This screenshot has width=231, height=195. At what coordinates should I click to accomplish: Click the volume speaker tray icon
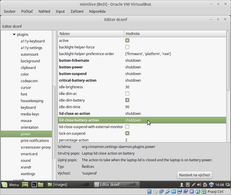point(199,185)
